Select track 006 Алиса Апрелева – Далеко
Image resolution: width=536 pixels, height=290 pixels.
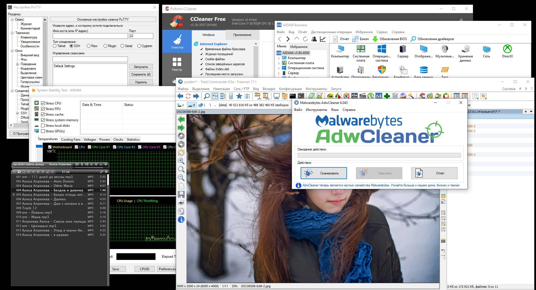point(59,199)
